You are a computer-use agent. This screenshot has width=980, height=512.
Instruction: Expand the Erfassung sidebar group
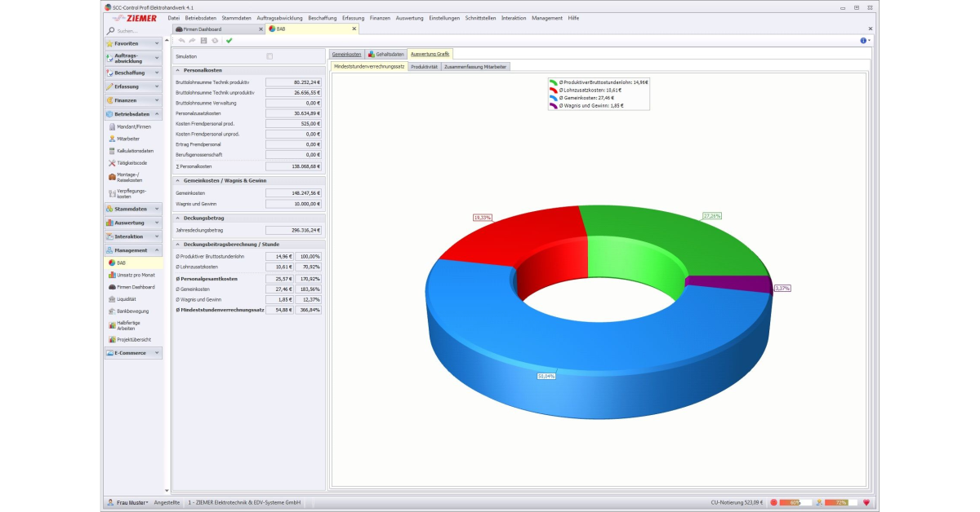pyautogui.click(x=132, y=86)
